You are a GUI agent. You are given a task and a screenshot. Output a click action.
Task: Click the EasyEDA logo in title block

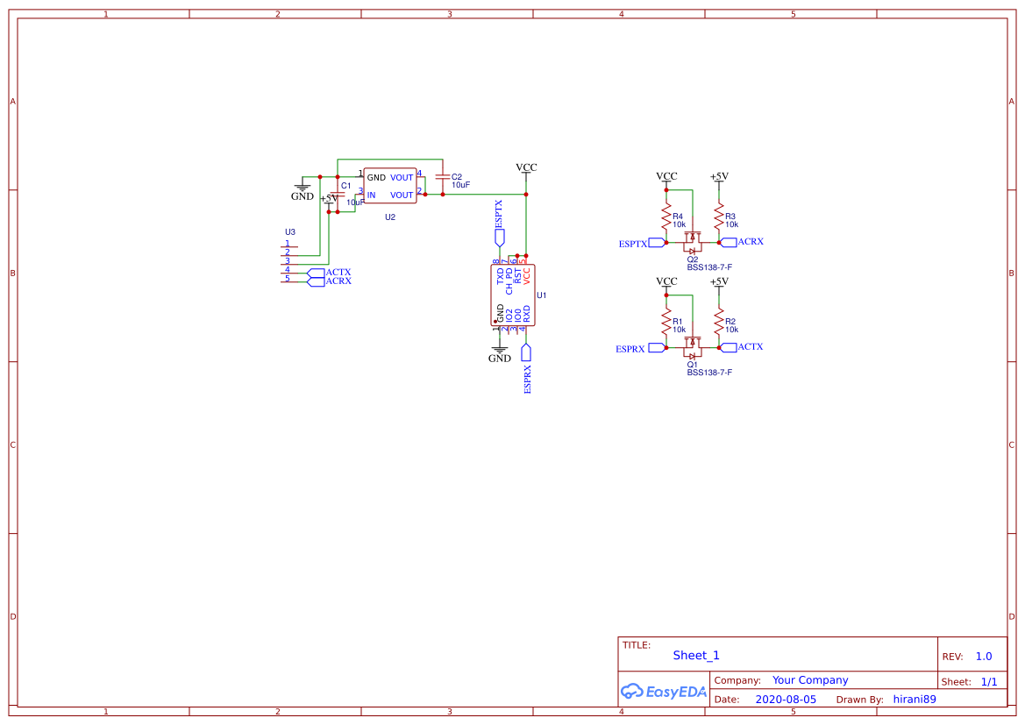664,692
